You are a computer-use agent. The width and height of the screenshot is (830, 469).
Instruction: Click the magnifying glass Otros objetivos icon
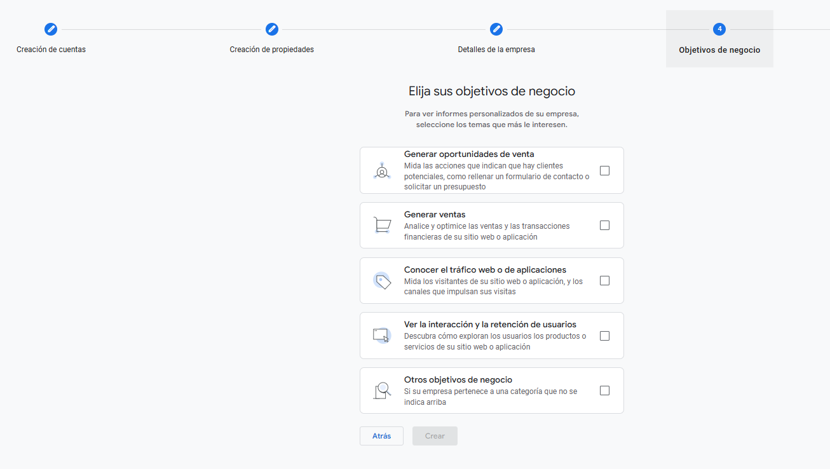coord(382,391)
